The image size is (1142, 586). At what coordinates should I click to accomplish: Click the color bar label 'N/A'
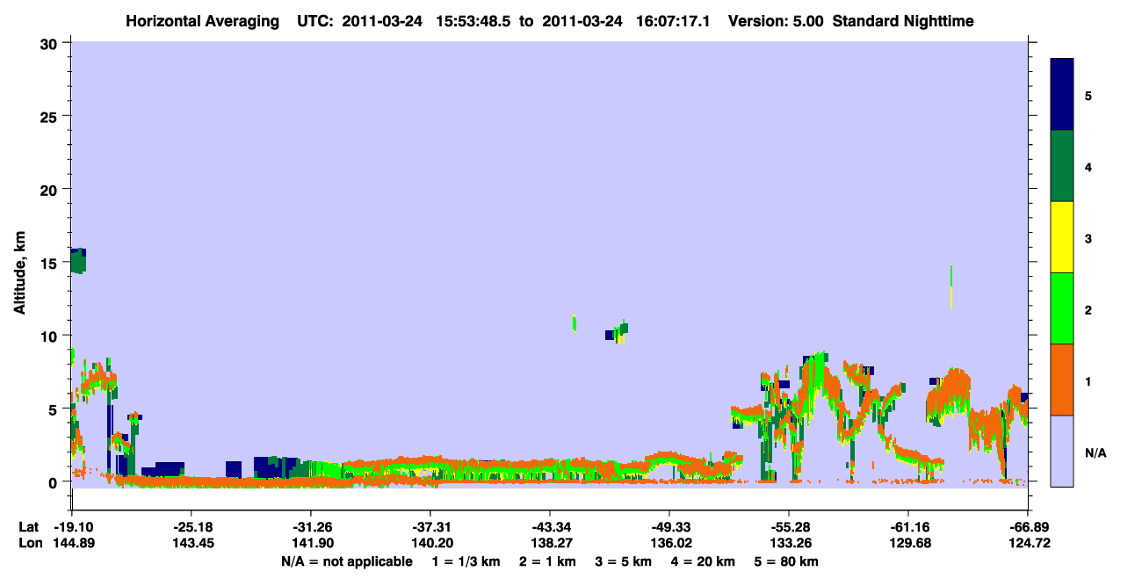pos(1095,452)
